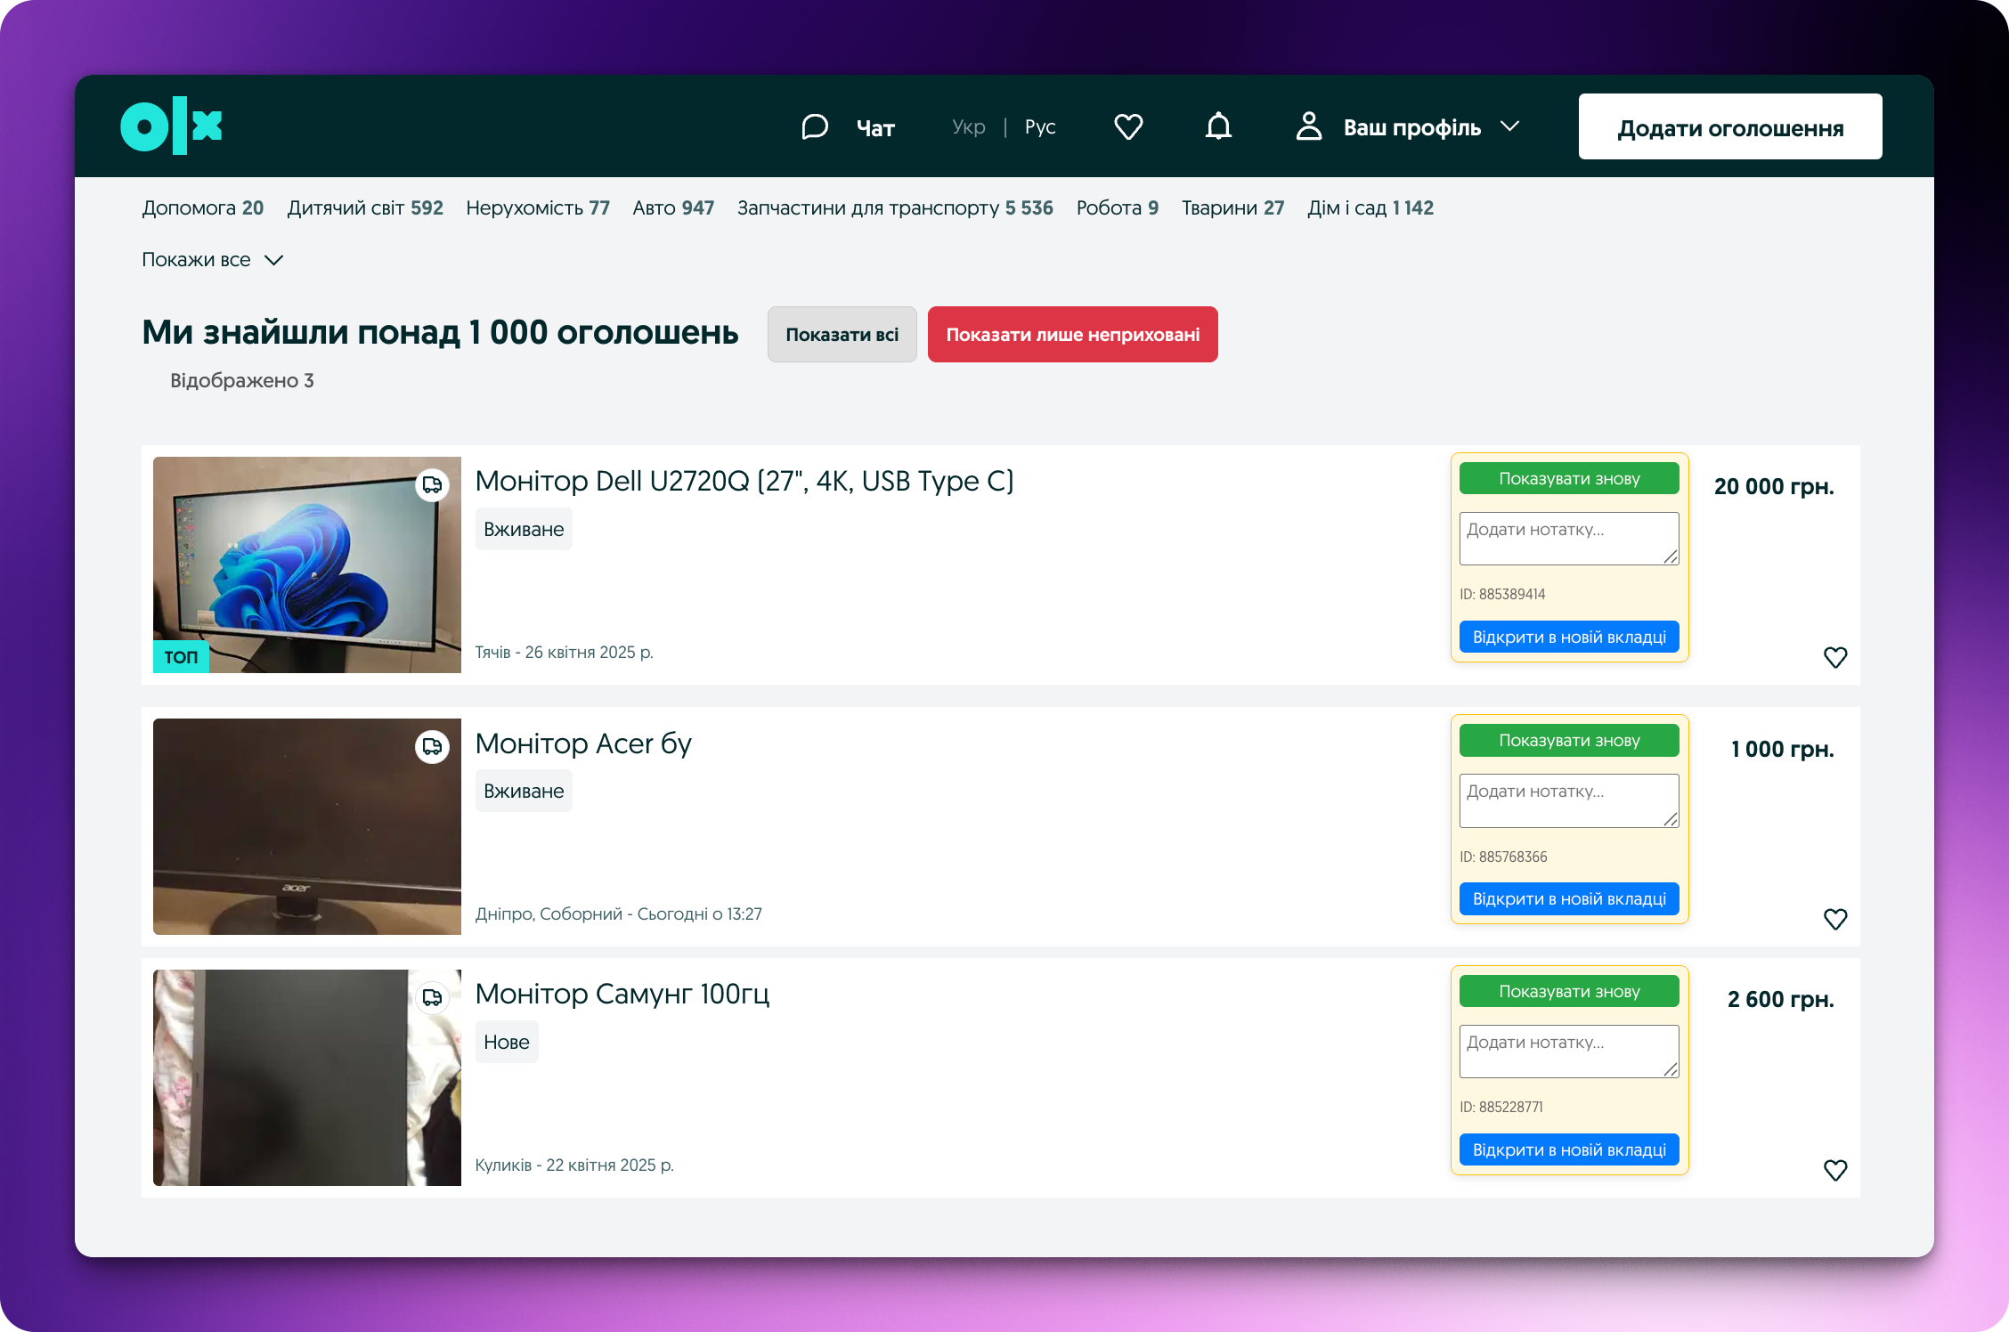Open Авто 947 category

coord(673,207)
